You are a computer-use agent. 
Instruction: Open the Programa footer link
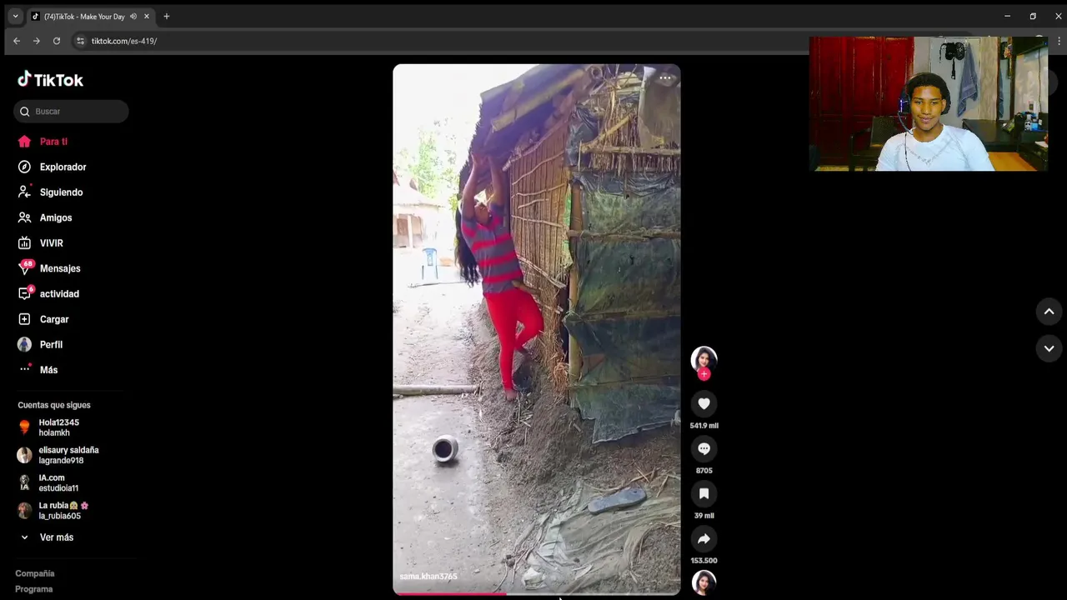(x=33, y=589)
